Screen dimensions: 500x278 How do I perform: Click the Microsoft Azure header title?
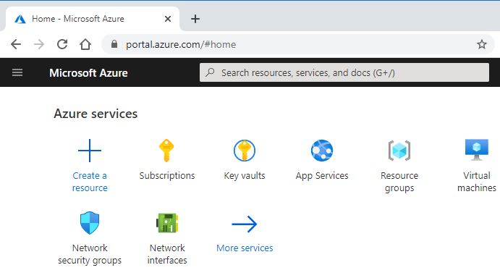pyautogui.click(x=88, y=73)
